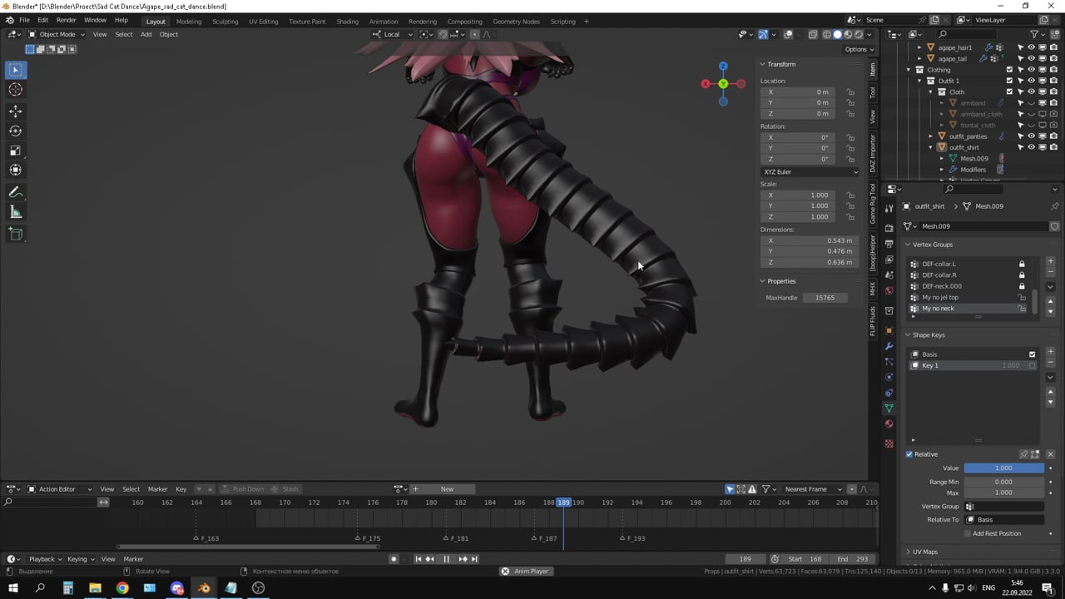This screenshot has height=599, width=1065.
Task: Select the Select Box tool
Action: click(16, 70)
